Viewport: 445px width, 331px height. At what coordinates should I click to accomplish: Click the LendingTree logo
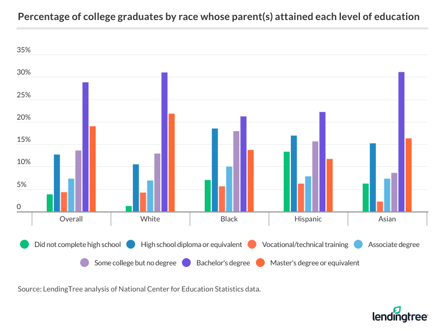(x=400, y=314)
